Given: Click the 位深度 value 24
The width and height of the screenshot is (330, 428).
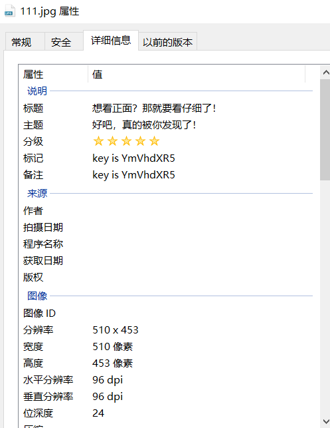Looking at the screenshot, I should point(98,413).
